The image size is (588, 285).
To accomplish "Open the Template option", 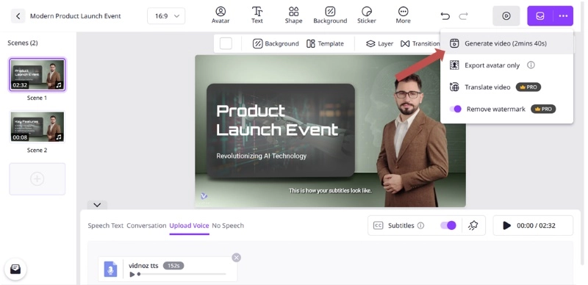I will (x=325, y=44).
